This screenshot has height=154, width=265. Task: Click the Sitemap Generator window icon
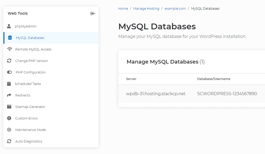(x=9, y=107)
